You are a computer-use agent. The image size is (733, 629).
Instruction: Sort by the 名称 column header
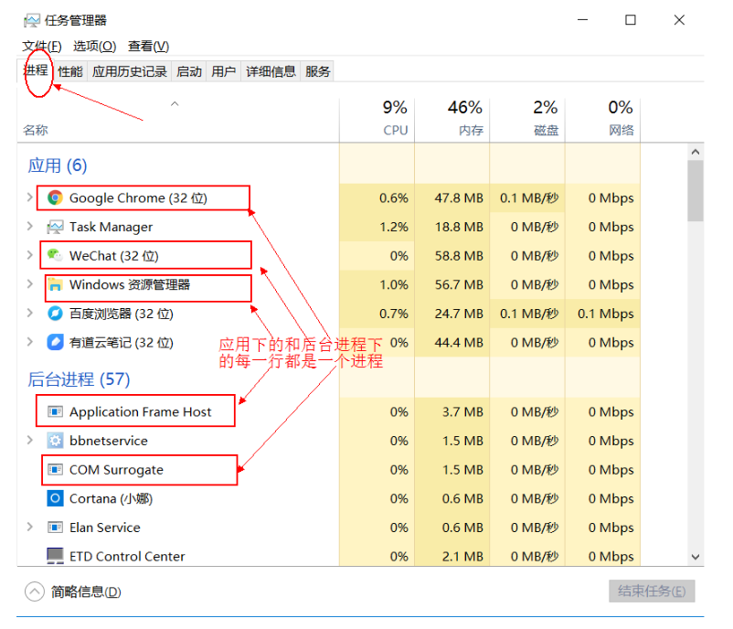point(178,120)
